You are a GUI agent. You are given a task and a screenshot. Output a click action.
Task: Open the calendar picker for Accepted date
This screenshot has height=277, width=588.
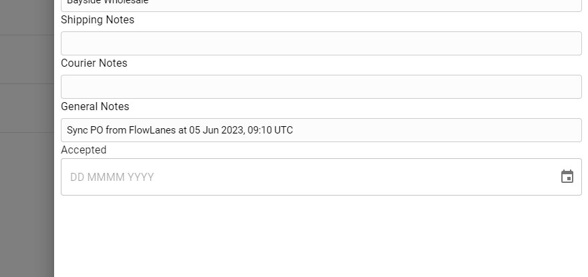[567, 176]
